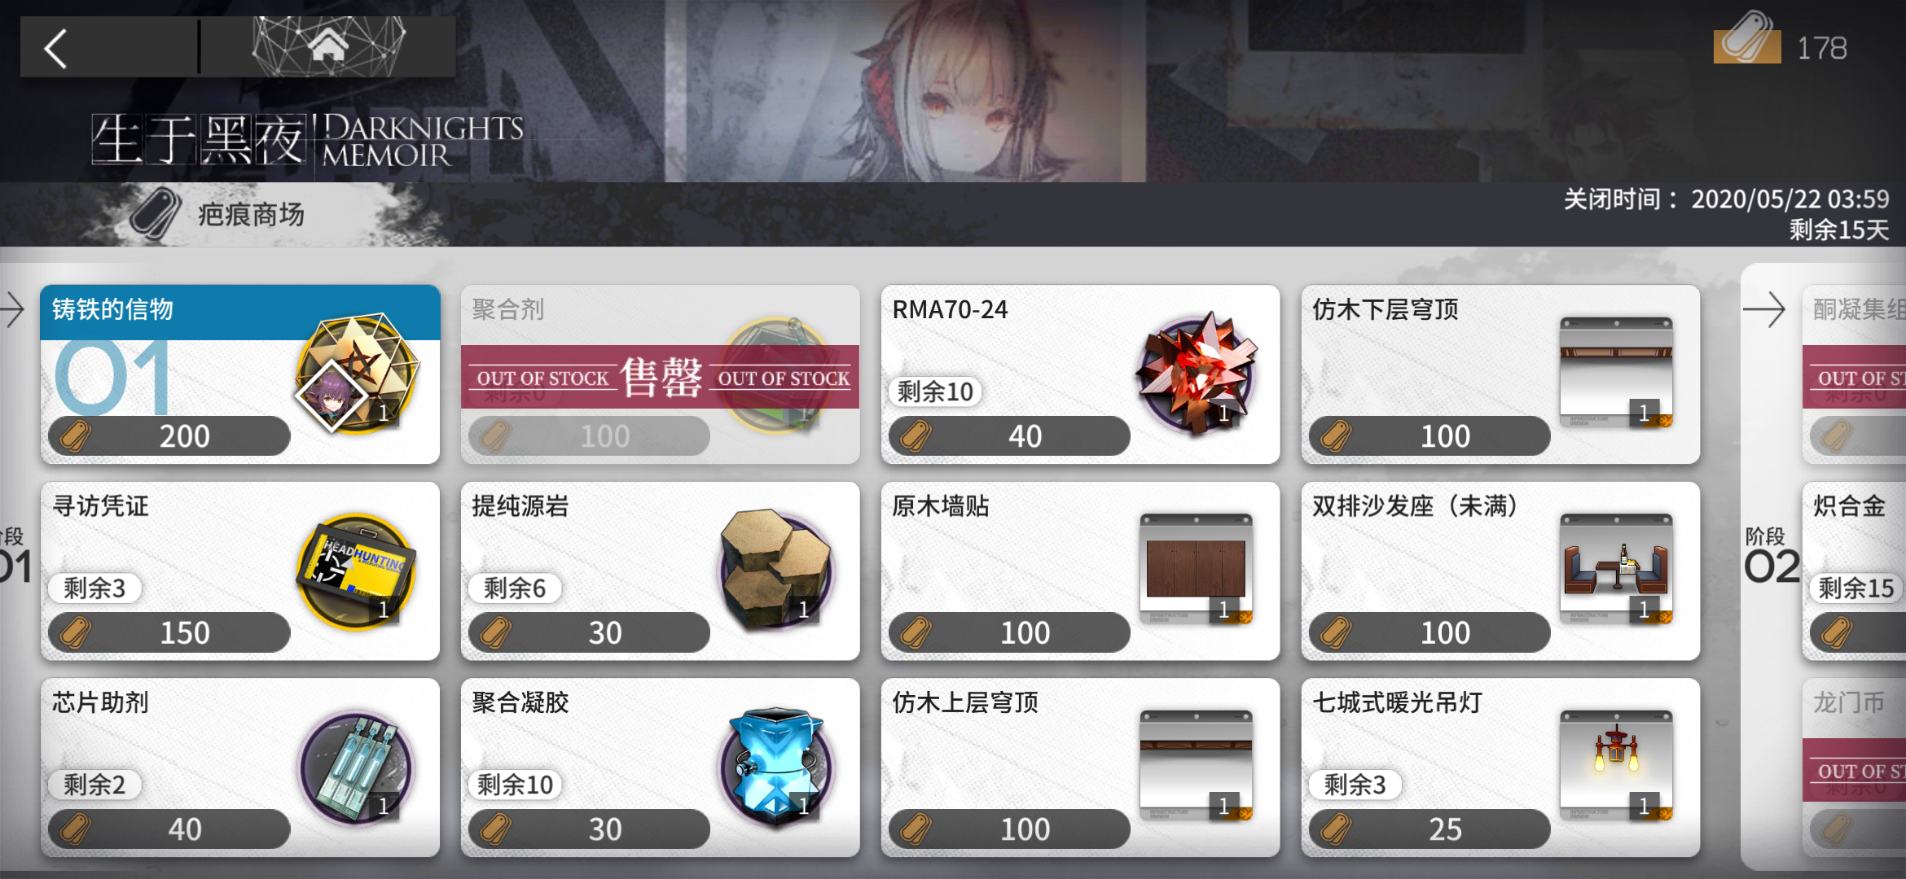Select the 聚合凝胶 blue gel icon

(775, 766)
